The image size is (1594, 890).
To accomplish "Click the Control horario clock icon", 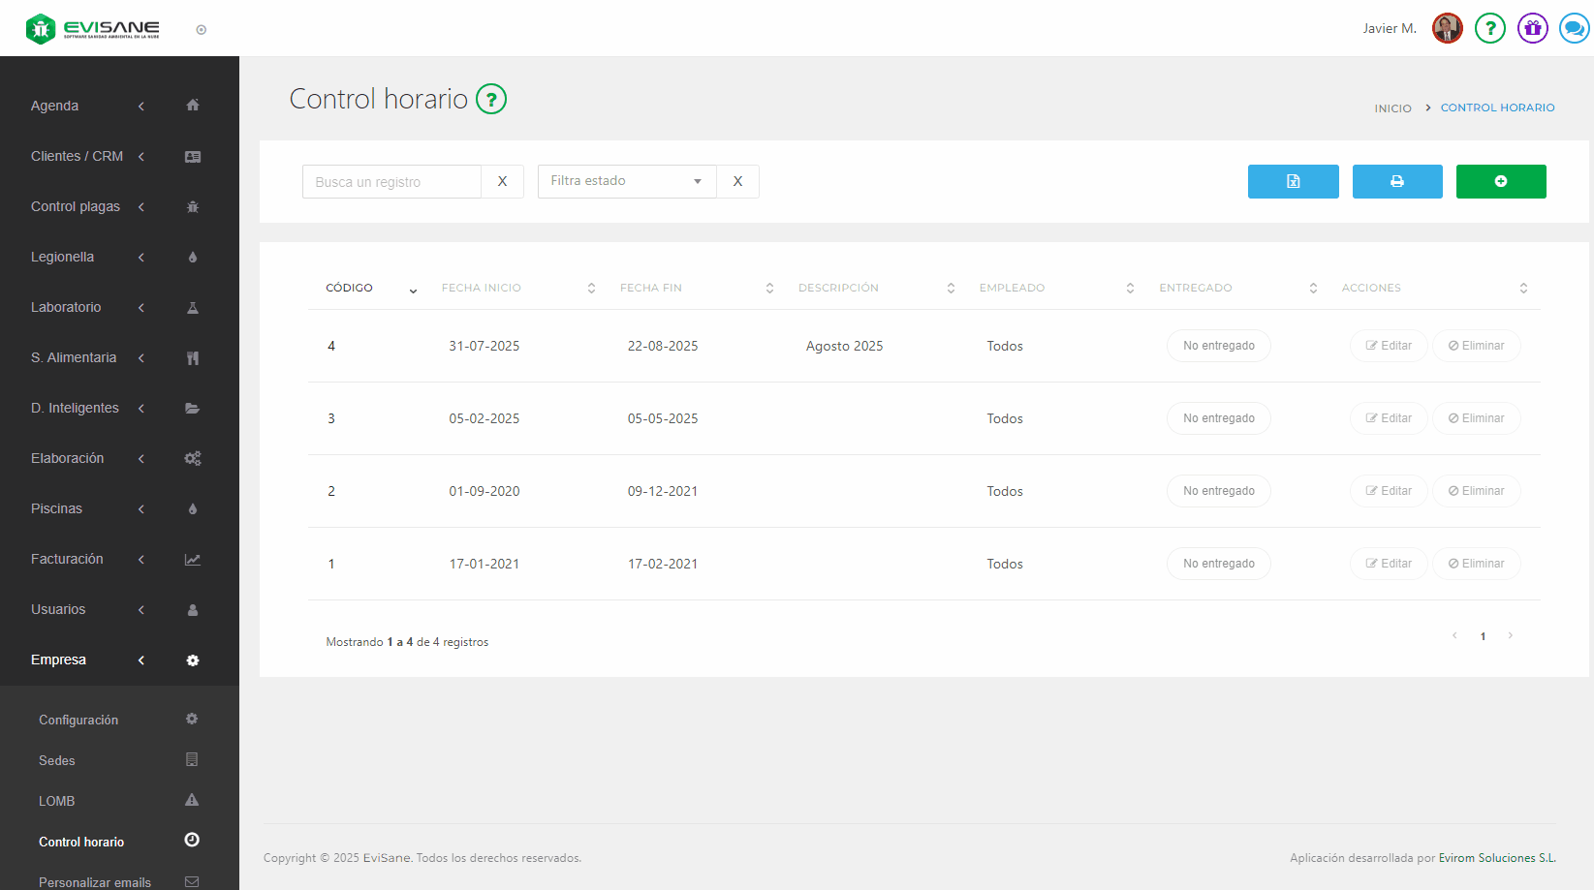I will pos(192,840).
